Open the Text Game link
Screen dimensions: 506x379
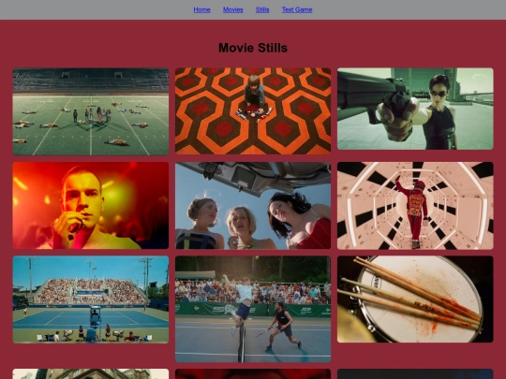click(x=297, y=9)
